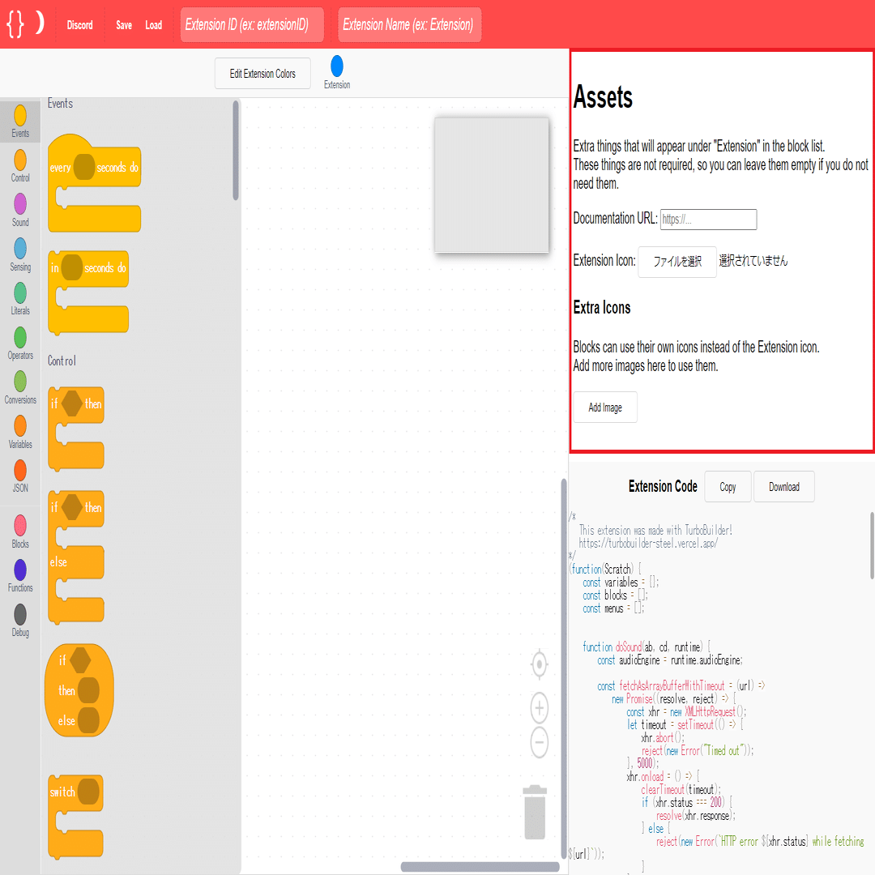
Task: Select the Functions category circle
Action: tap(20, 570)
